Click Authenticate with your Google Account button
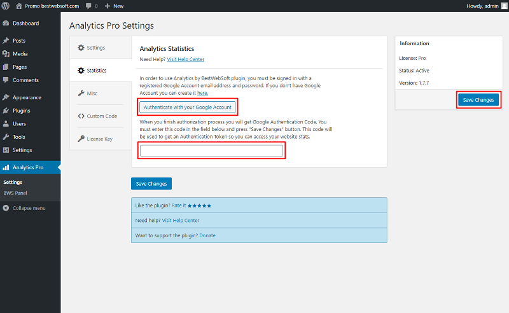509x313 pixels. pos(187,107)
